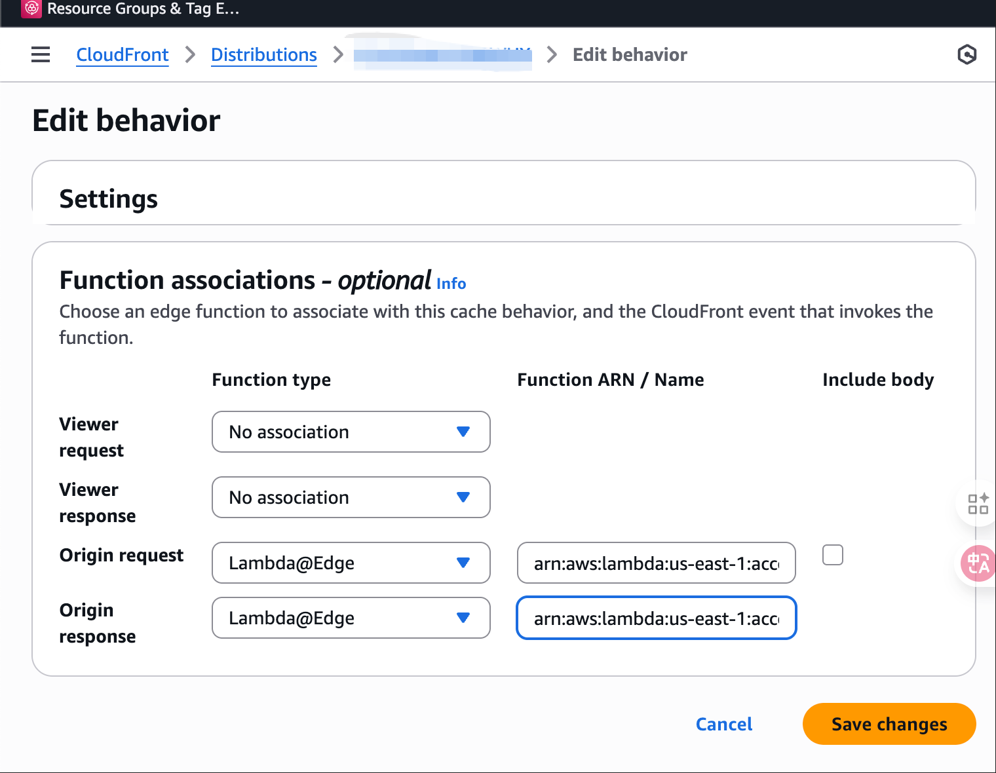
Task: Click the Viewer request dropdown arrow
Action: (463, 432)
